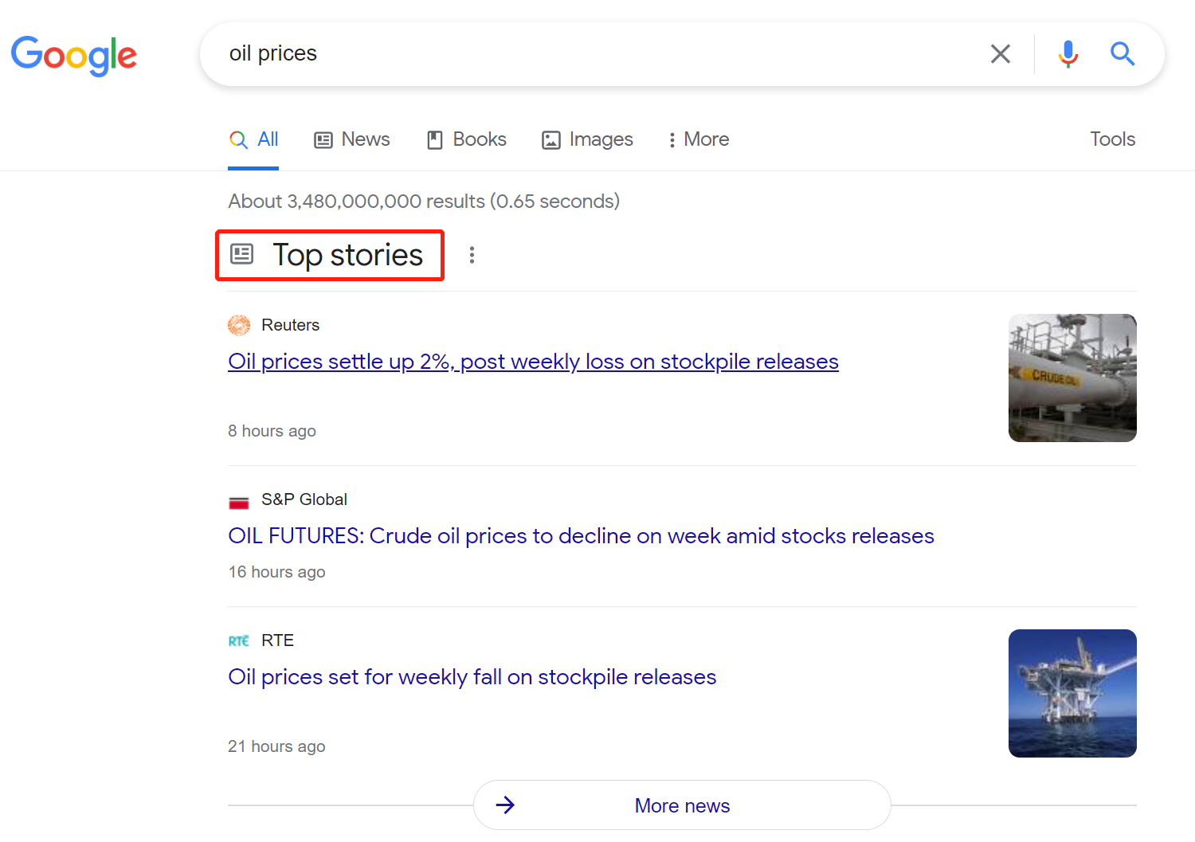Image resolution: width=1195 pixels, height=842 pixels.
Task: Click the '8 hours ago' timestamp
Action: (x=272, y=431)
